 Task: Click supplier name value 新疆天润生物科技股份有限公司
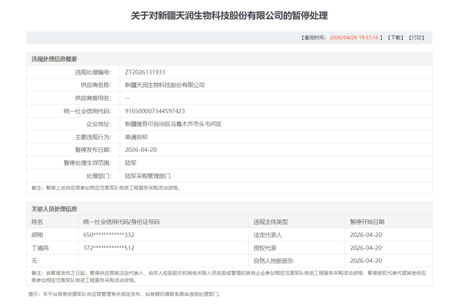[165, 85]
